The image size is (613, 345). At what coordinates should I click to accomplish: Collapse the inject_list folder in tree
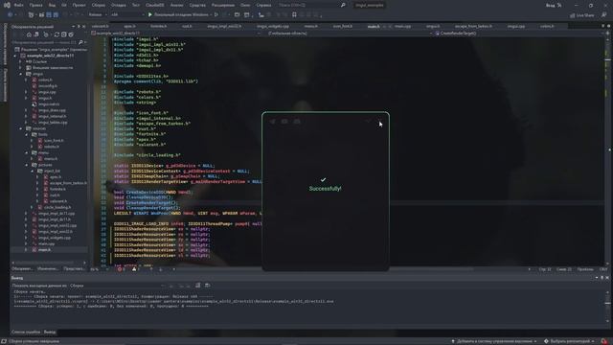click(33, 171)
